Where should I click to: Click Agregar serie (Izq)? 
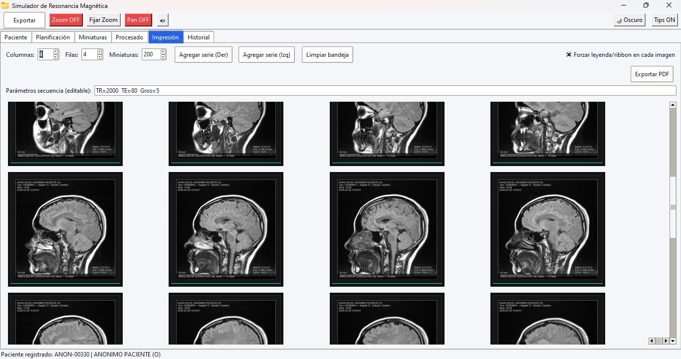pyautogui.click(x=266, y=55)
